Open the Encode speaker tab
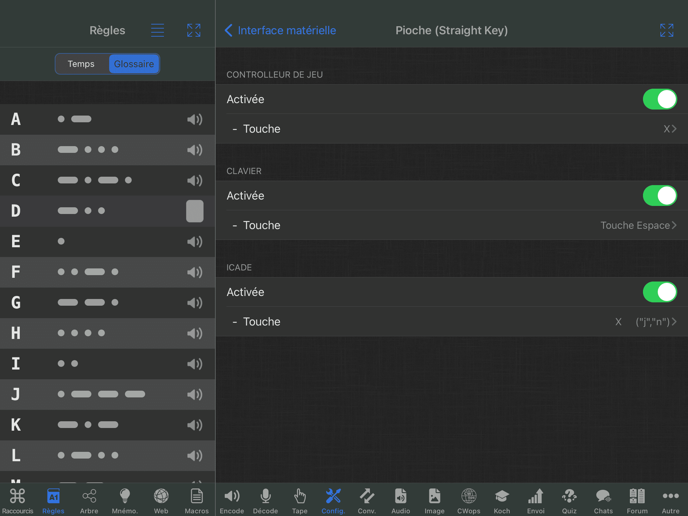Screen dimensions: 688x516 pyautogui.click(x=232, y=500)
